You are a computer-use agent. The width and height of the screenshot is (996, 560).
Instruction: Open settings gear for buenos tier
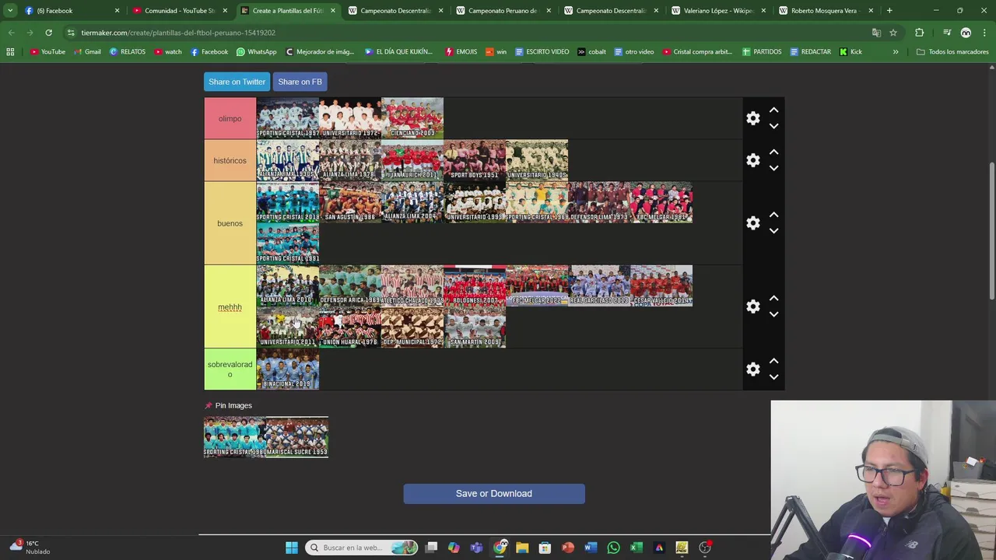pos(752,223)
